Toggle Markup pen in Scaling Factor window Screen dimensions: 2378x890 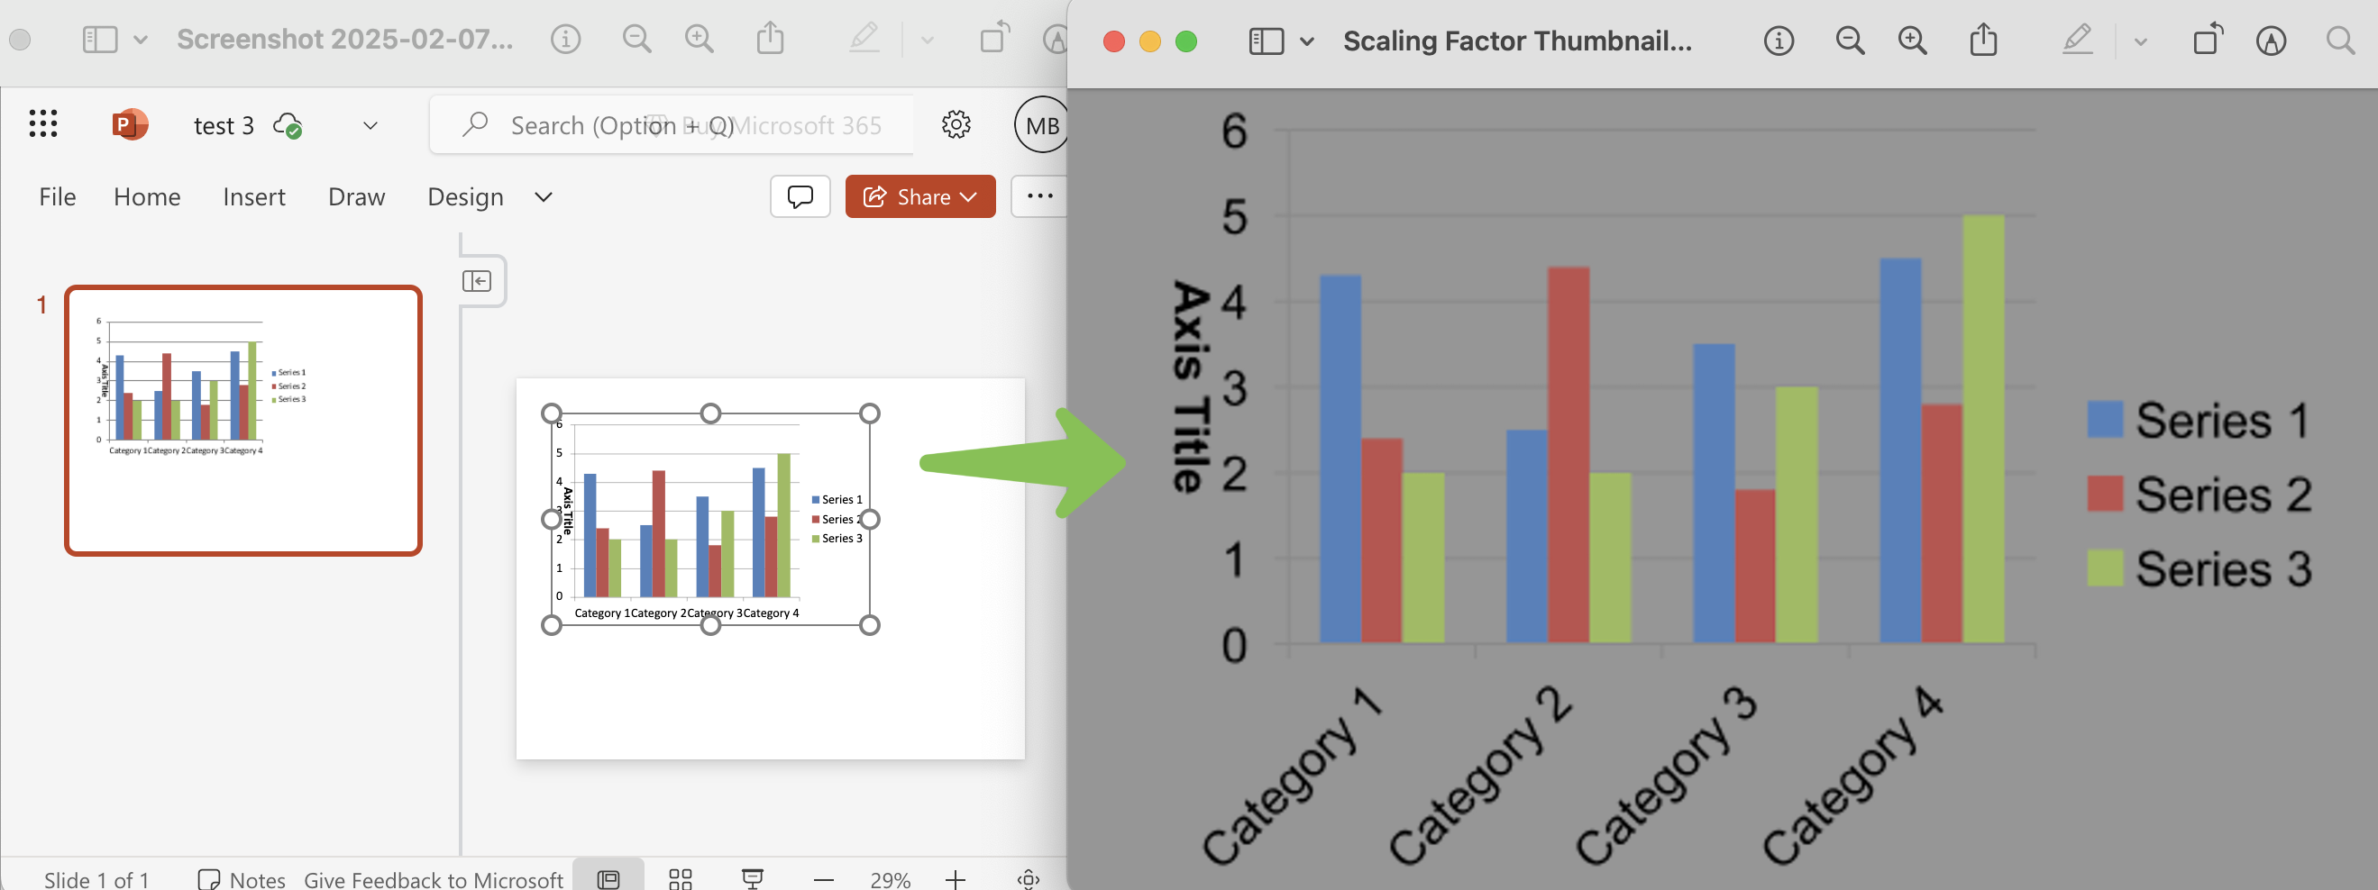coord(2077,41)
